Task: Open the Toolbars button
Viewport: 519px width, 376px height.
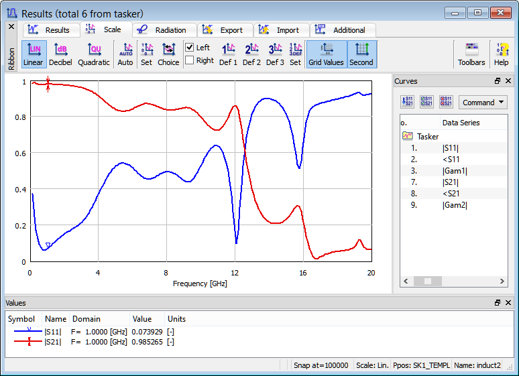Action: [x=471, y=54]
